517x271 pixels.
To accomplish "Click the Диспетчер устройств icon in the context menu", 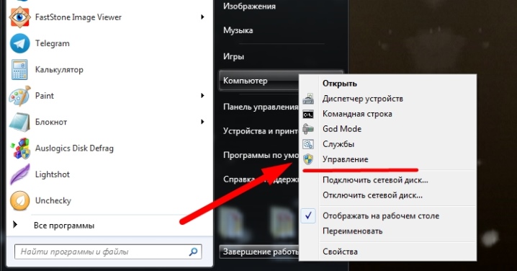I will point(308,99).
